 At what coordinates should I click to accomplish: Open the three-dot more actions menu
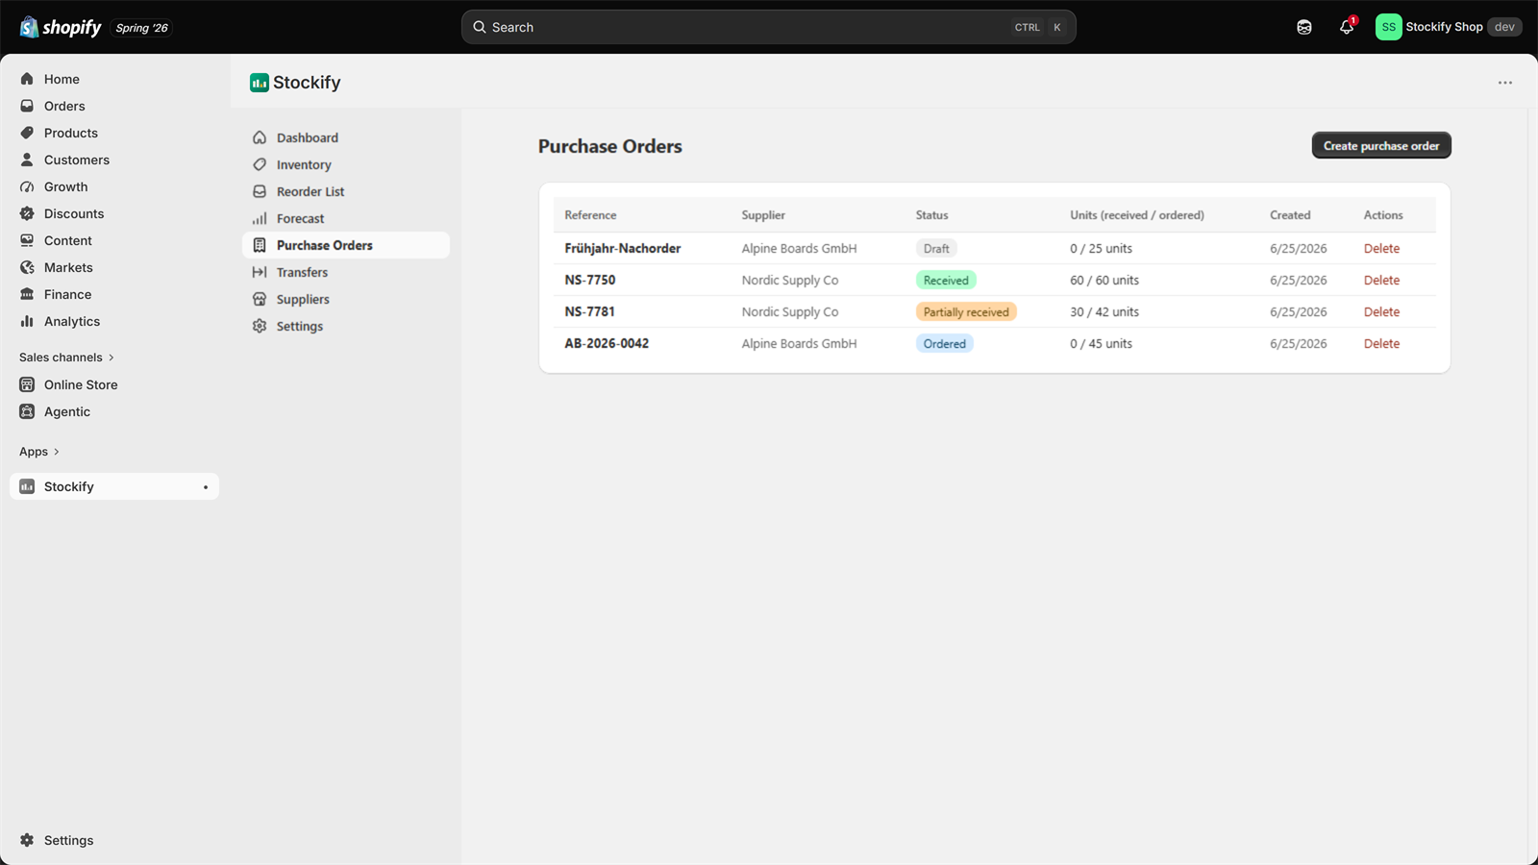(x=1505, y=83)
